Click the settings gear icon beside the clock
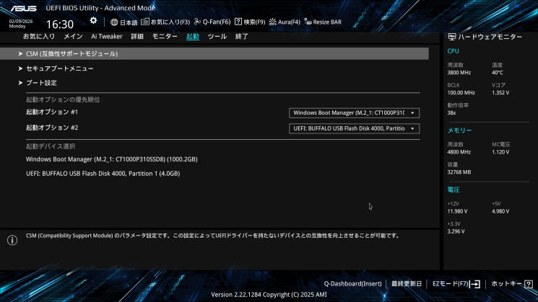The height and width of the screenshot is (302, 538). [x=93, y=21]
